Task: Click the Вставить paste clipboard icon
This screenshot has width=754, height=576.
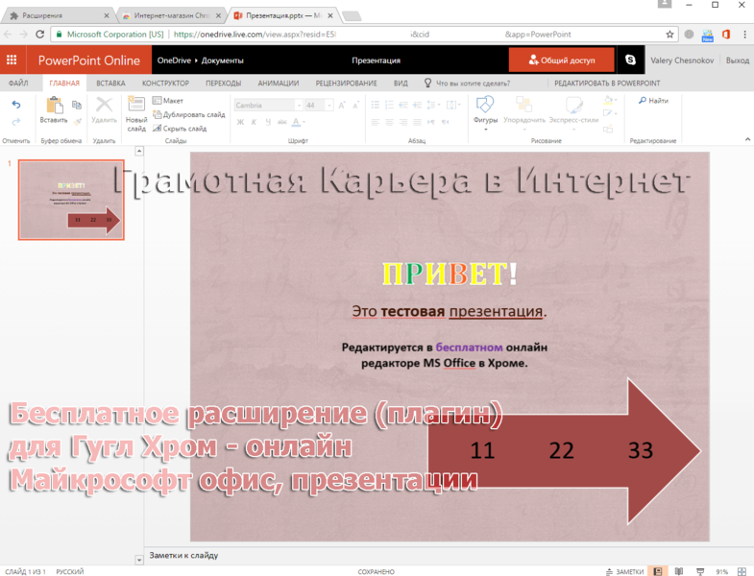Action: [x=54, y=105]
